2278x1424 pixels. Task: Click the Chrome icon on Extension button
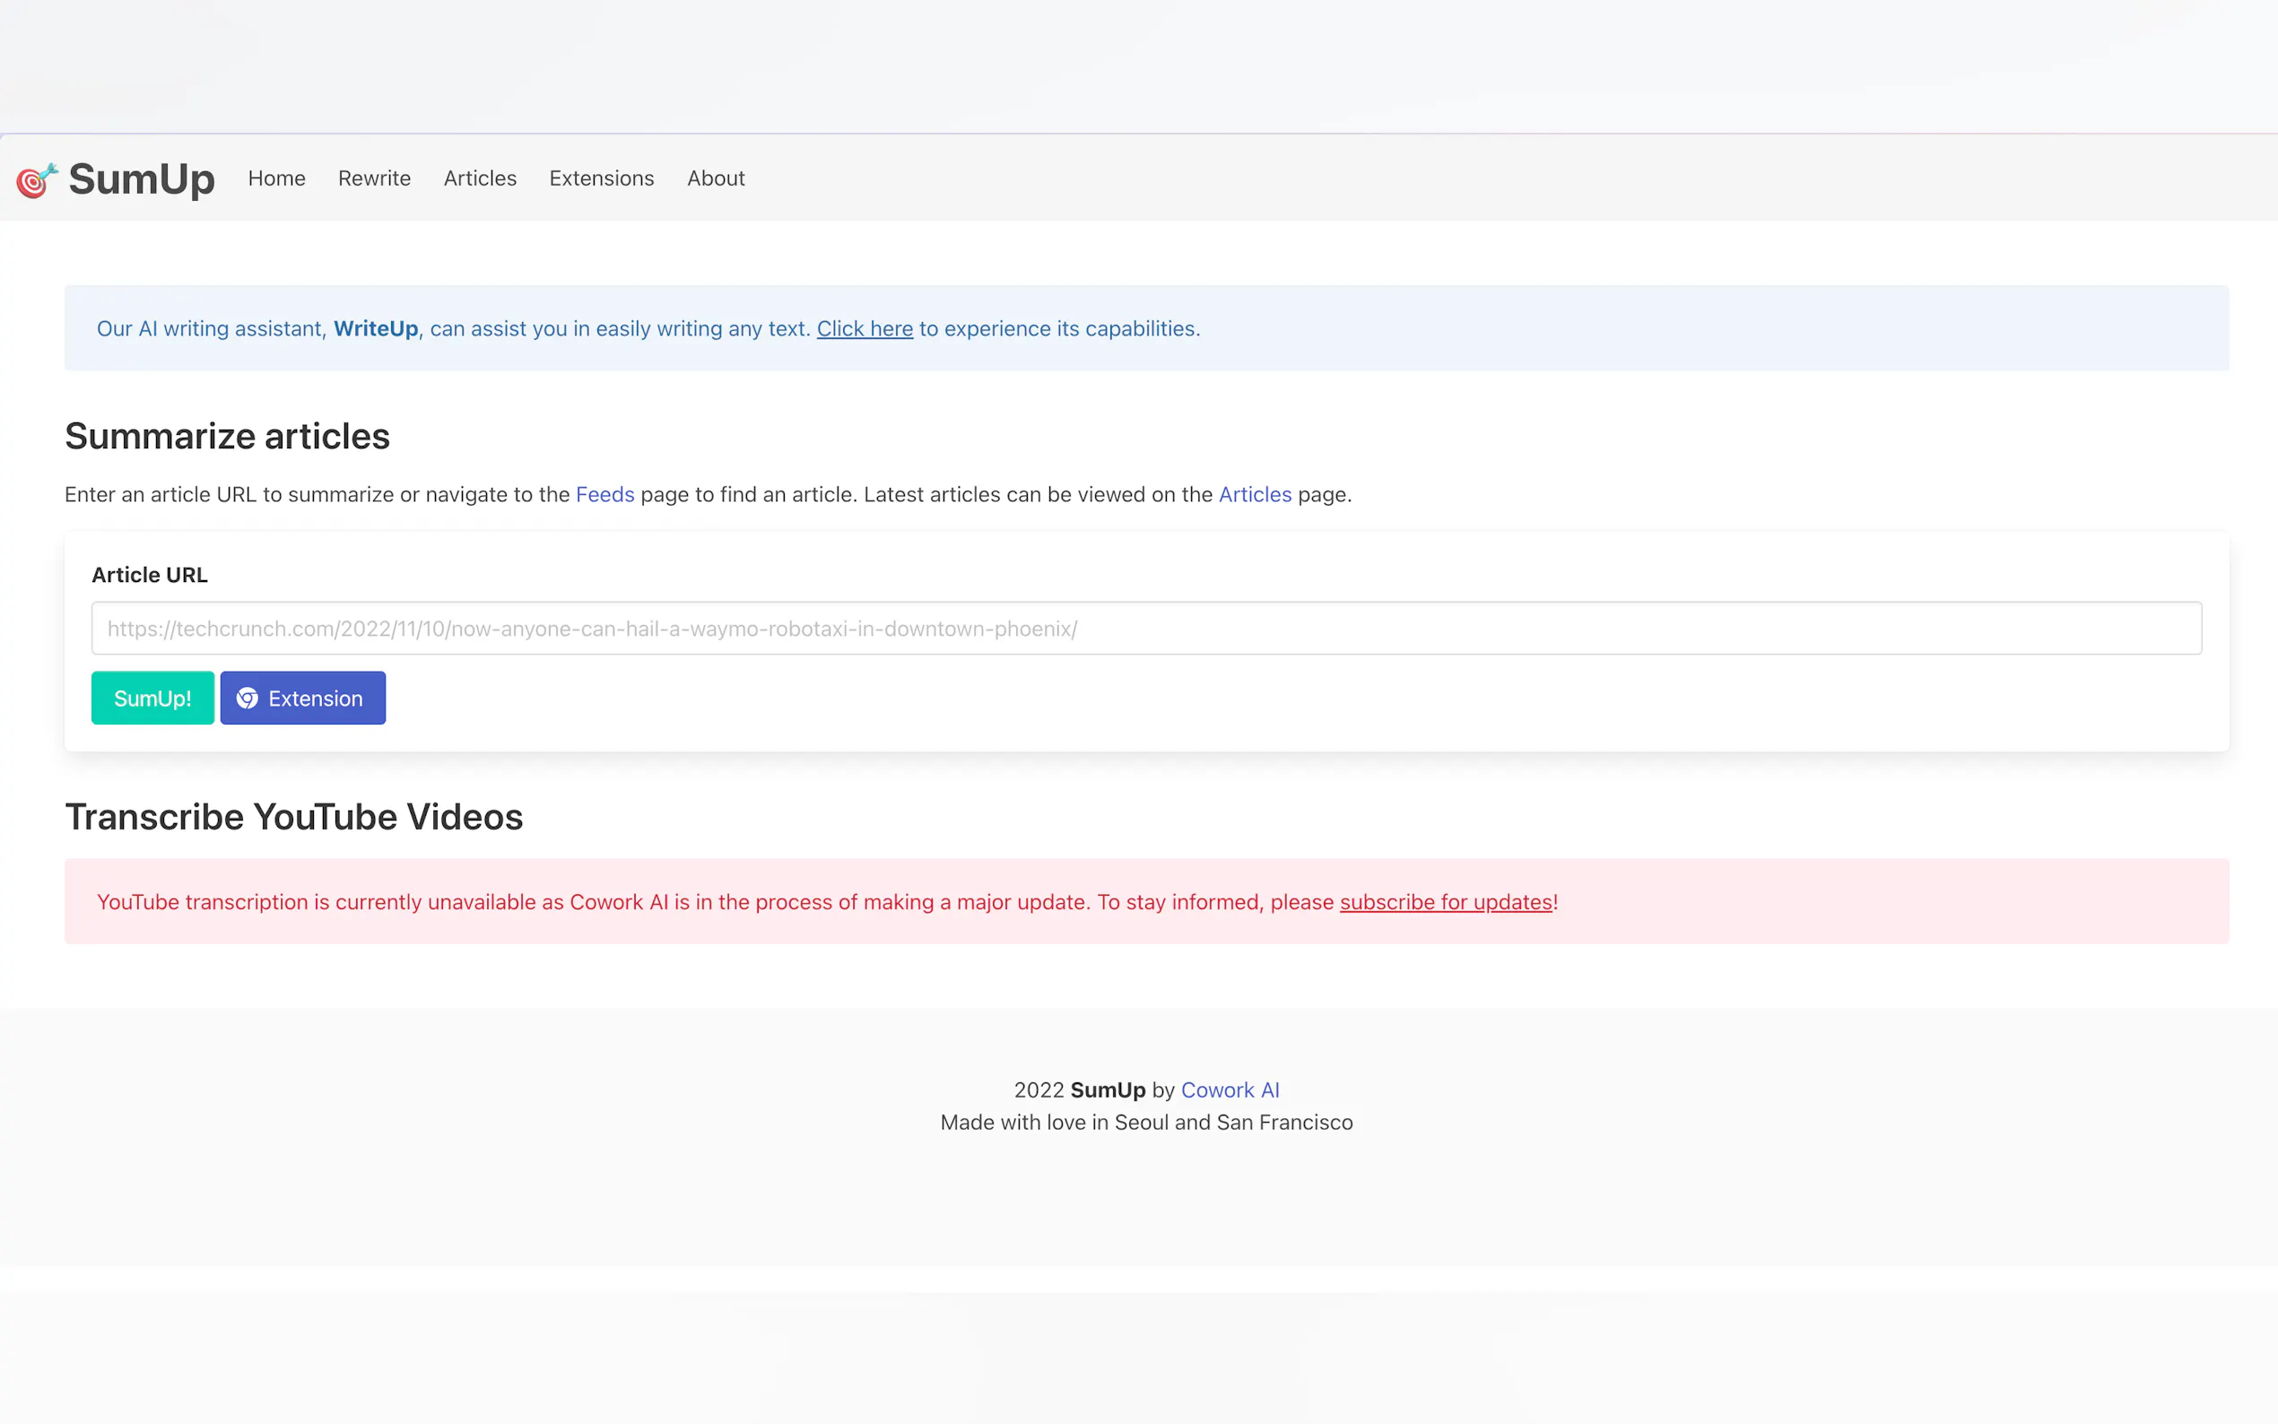[x=247, y=698]
